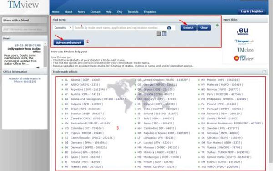Open the ASEAN TMview logo link
Viewport: 273px width, 171px height.
pyautogui.click(x=244, y=58)
